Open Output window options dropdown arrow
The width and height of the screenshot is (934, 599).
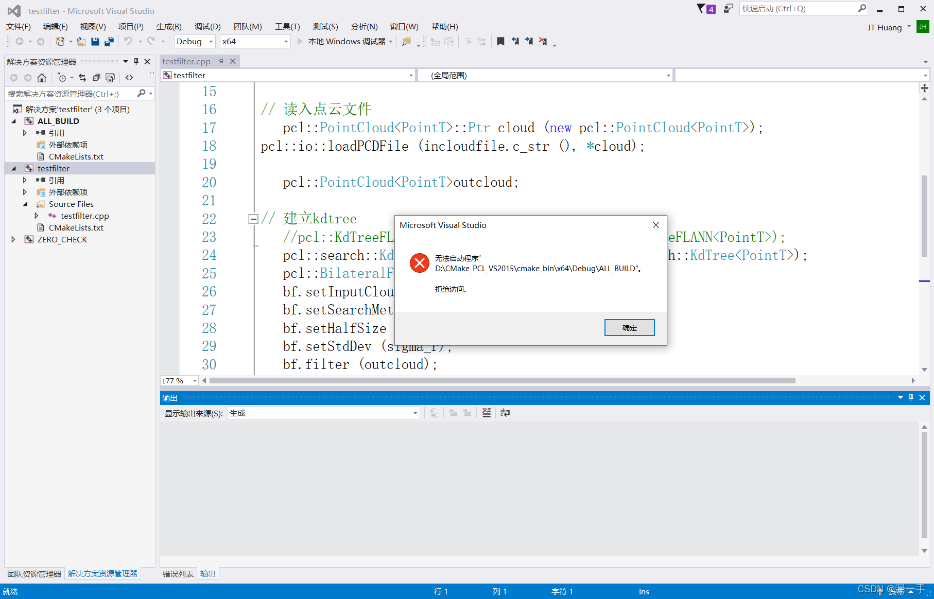point(901,398)
